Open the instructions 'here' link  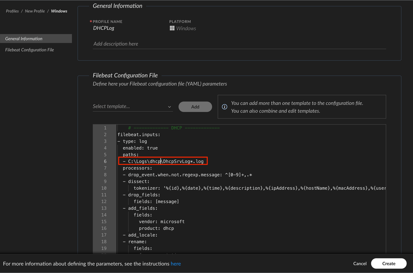coord(176,264)
